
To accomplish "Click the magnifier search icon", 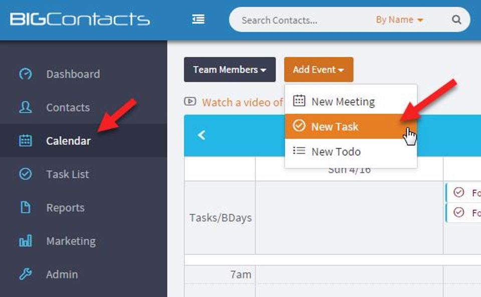I will [456, 20].
